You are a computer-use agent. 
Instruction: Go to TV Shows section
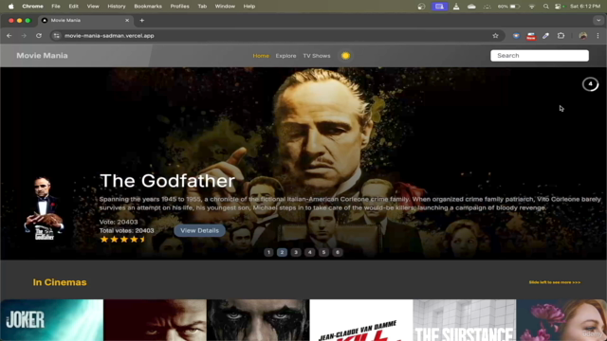point(317,56)
